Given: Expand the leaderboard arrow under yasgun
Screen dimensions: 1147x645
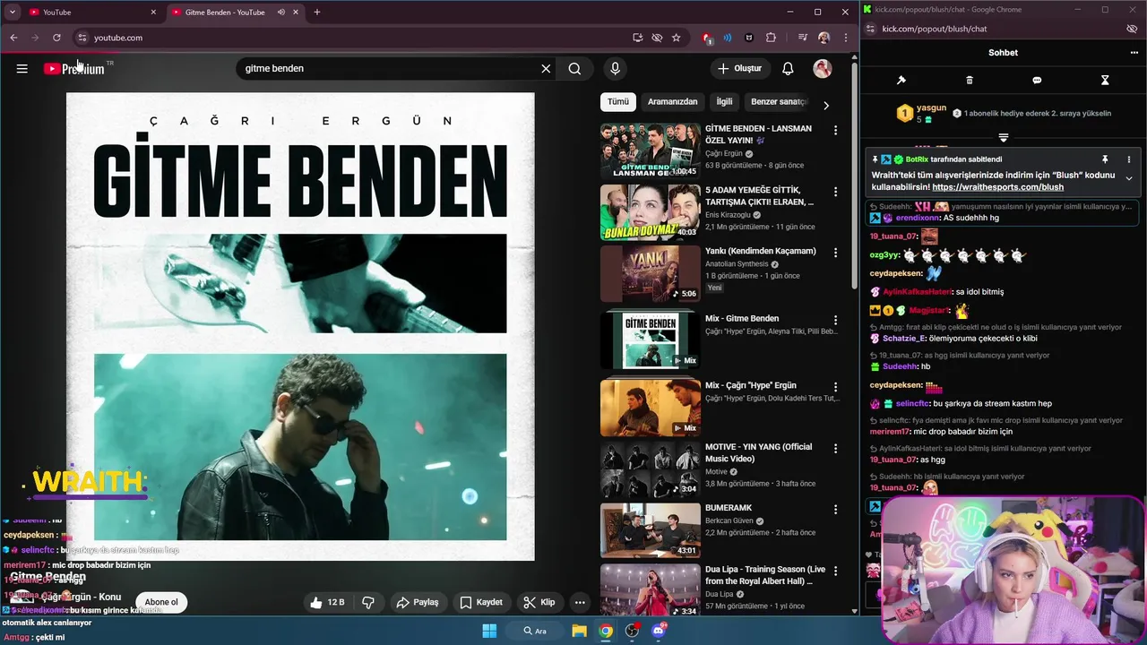Looking at the screenshot, I should click(1003, 138).
